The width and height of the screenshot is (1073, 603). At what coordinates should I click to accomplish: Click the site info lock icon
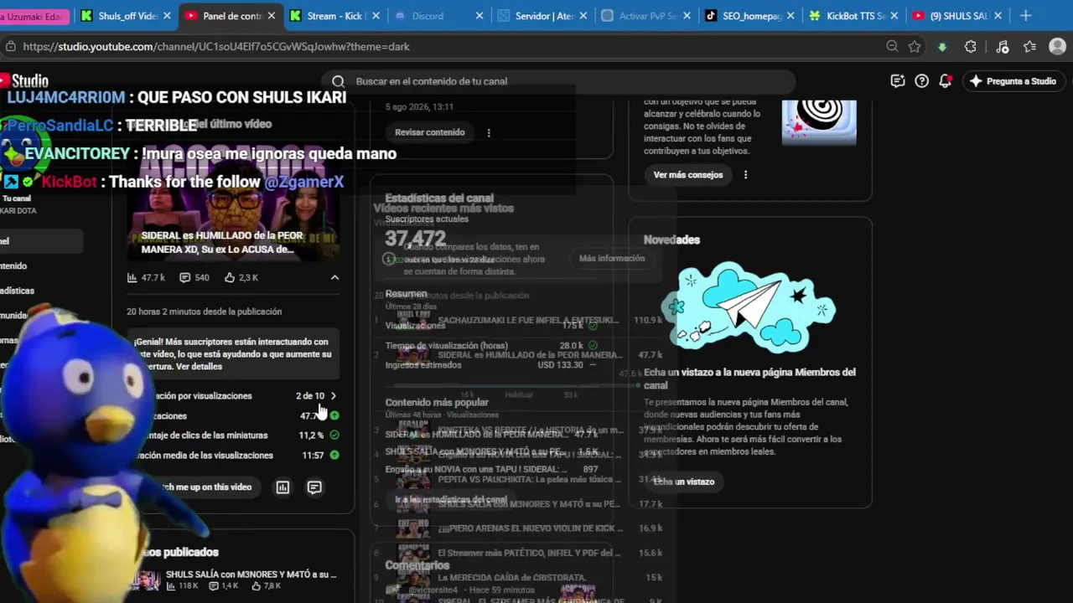[10, 47]
